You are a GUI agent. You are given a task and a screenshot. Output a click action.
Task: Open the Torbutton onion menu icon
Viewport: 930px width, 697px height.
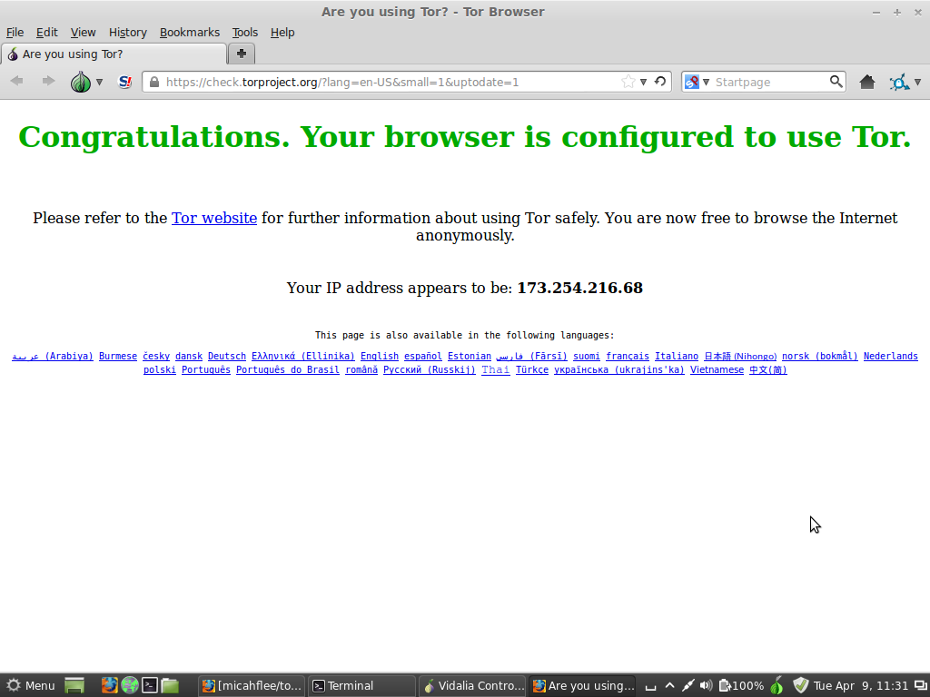[x=81, y=82]
